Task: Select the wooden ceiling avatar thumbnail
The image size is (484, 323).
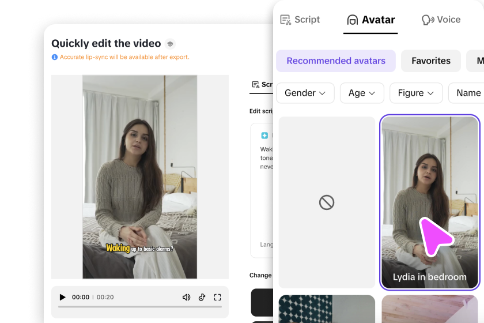Action: click(430, 309)
